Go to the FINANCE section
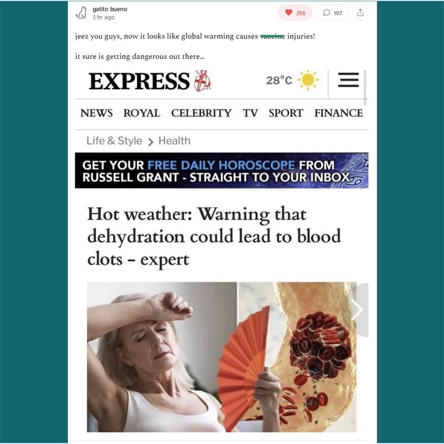The width and height of the screenshot is (444, 444). (339, 113)
